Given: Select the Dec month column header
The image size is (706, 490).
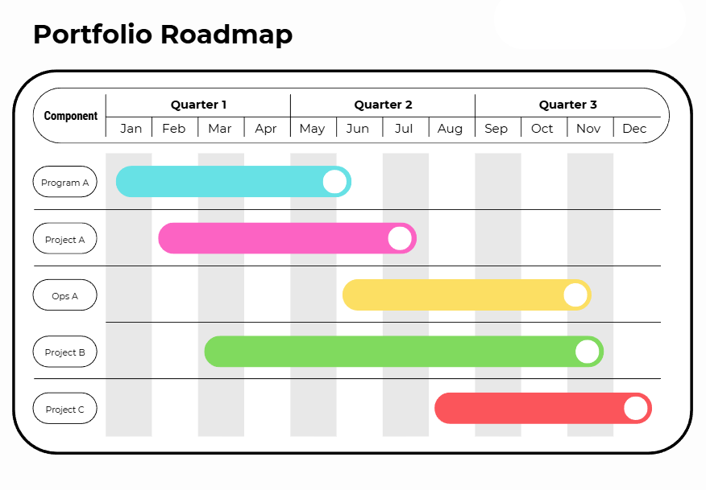Looking at the screenshot, I should 634,129.
